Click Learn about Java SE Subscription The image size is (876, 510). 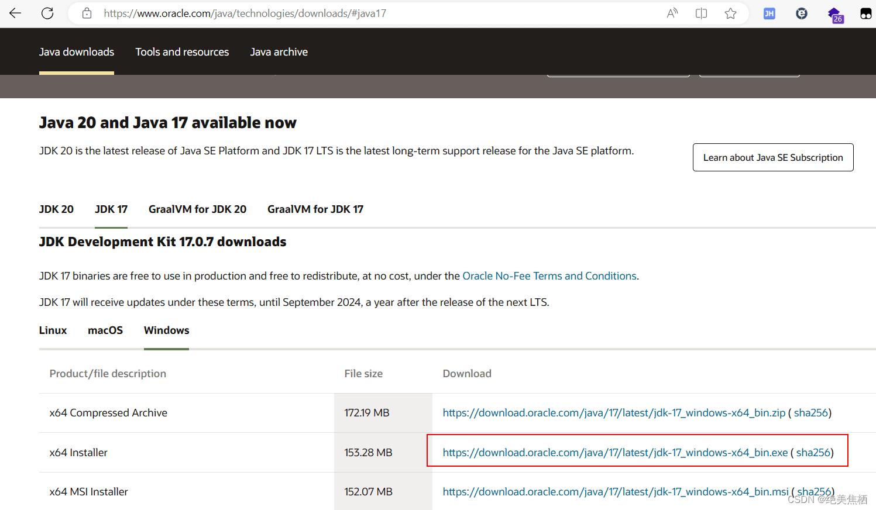pos(772,157)
